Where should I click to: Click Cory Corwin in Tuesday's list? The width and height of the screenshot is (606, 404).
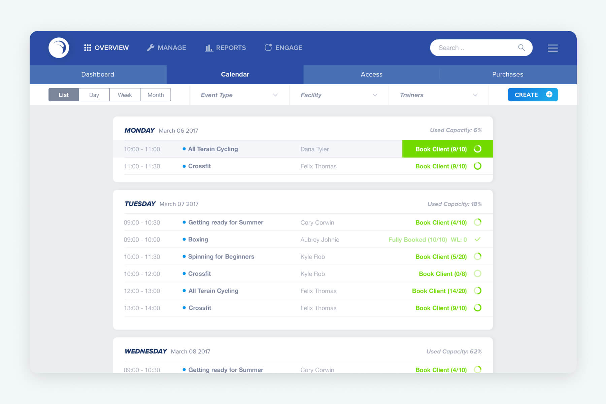[x=317, y=223]
